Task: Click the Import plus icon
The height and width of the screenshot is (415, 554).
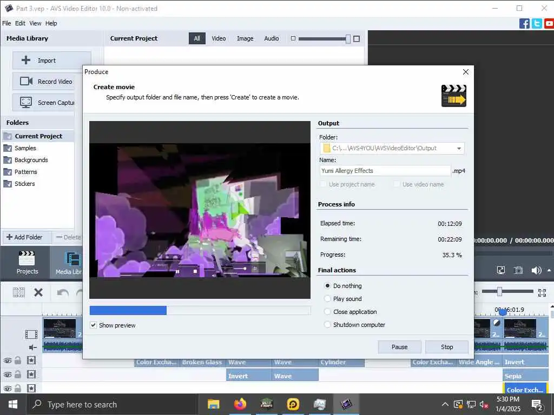Action: tap(26, 60)
